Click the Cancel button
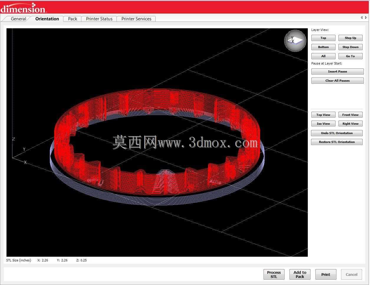This screenshot has width=370, height=285. tap(351, 274)
